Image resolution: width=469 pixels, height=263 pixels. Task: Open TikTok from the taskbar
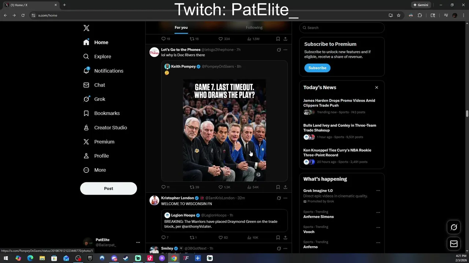pyautogui.click(x=150, y=258)
